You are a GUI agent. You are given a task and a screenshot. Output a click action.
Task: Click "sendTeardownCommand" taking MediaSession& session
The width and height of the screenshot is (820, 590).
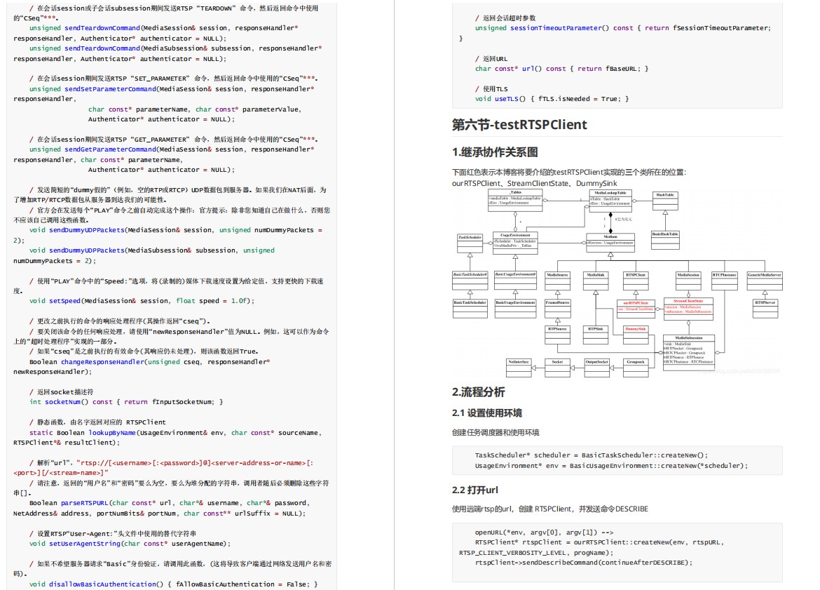coord(102,28)
